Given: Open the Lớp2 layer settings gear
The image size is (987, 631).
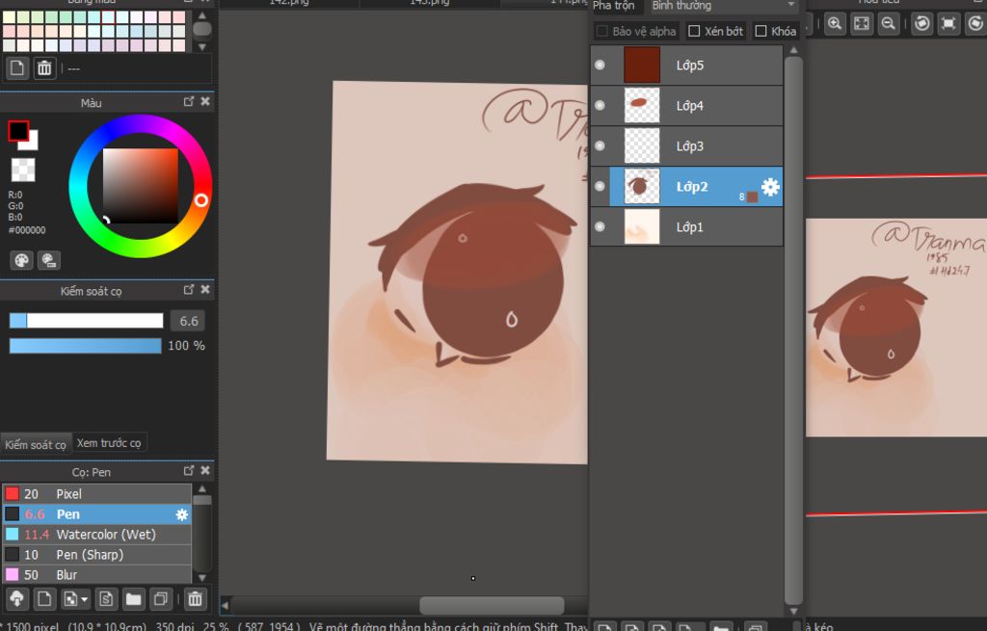Looking at the screenshot, I should 770,187.
